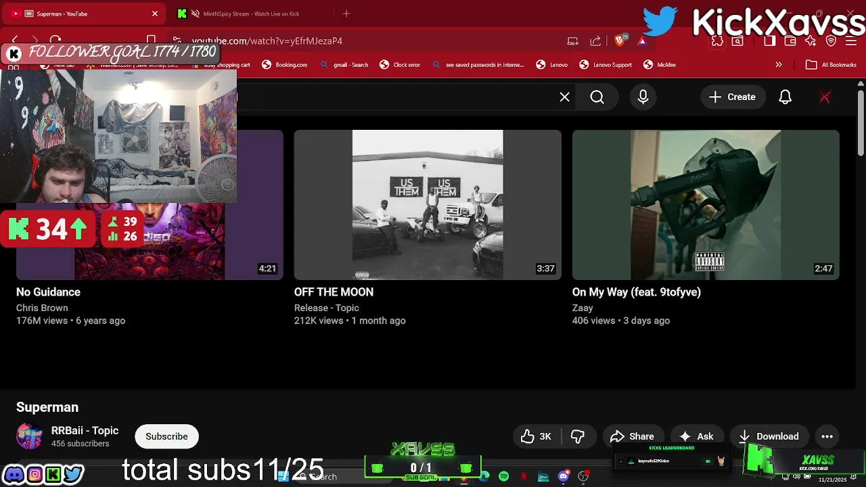The width and height of the screenshot is (866, 487).
Task: Toggle Brave sidebar panel icon
Action: [x=769, y=41]
